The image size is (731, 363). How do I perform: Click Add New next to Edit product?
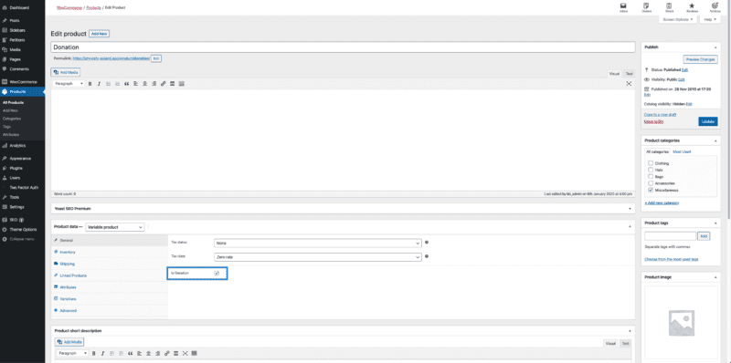coord(99,34)
